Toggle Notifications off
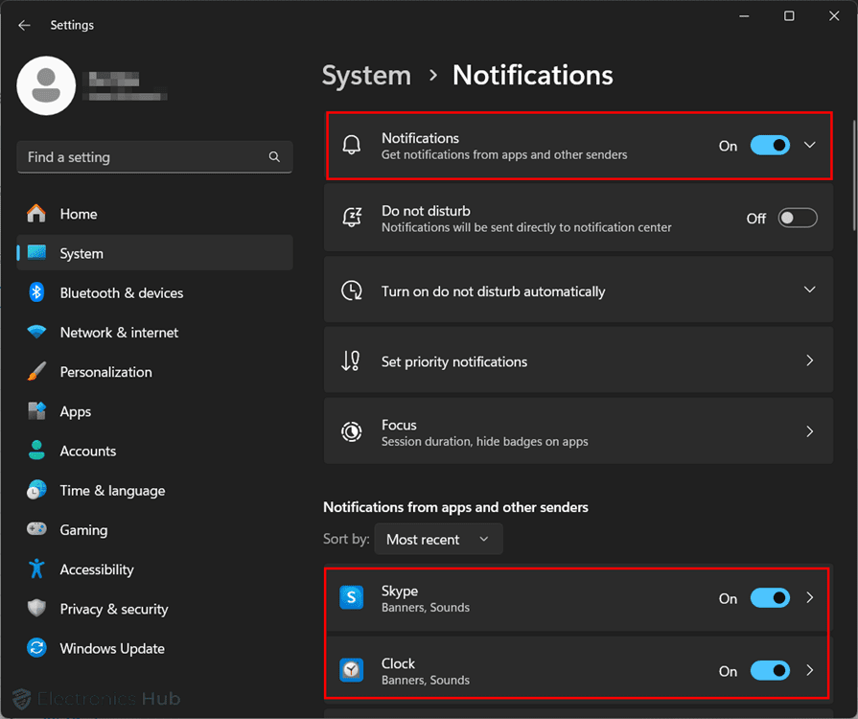This screenshot has width=858, height=719. click(770, 145)
